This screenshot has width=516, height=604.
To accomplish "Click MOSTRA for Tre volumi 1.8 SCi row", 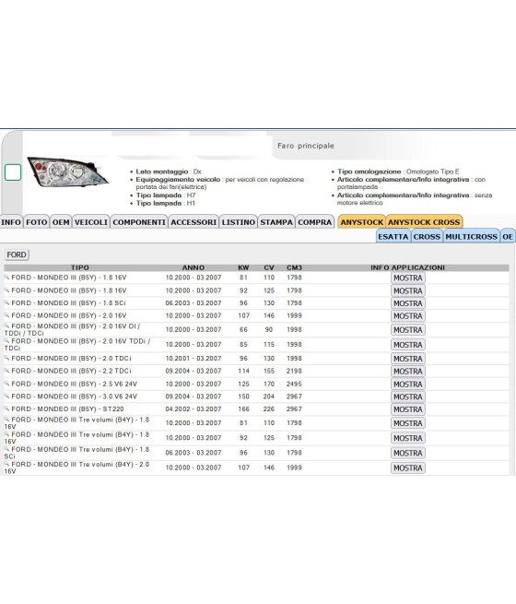I will point(408,454).
